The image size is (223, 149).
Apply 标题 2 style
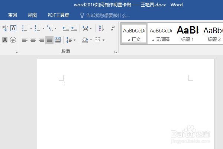[x=213, y=34]
